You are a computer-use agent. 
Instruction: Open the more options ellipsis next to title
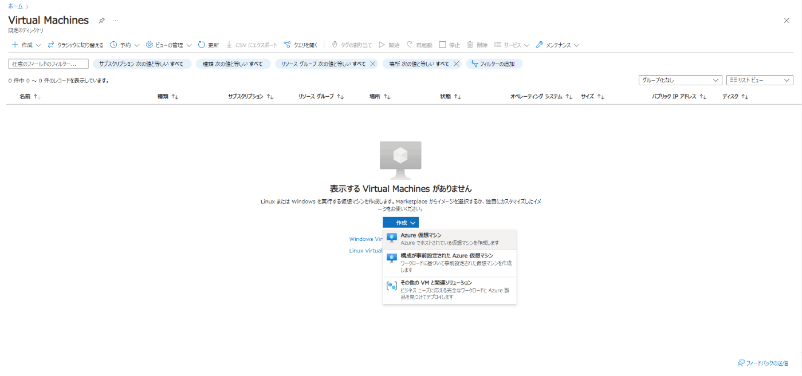(115, 21)
